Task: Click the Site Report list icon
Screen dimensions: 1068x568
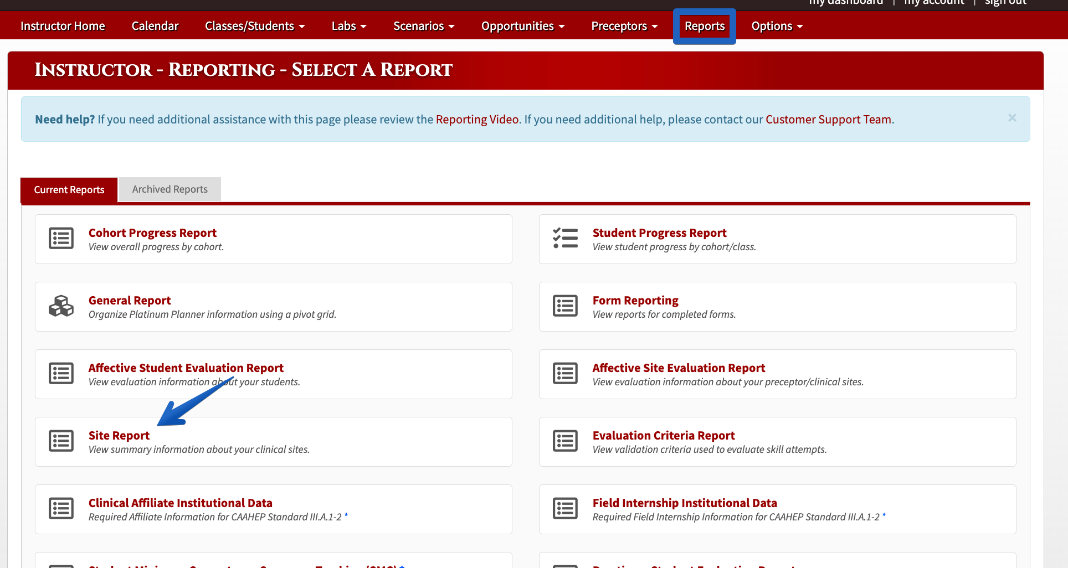Action: 61,441
